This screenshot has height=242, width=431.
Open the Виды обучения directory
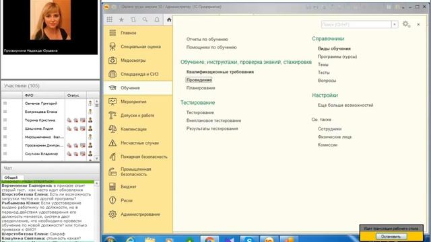tap(334, 48)
